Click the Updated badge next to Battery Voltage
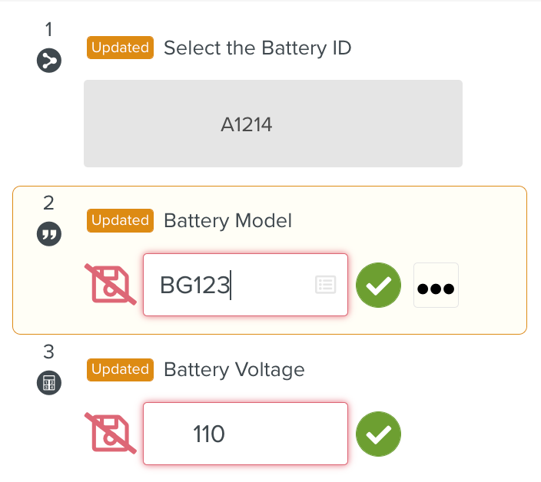This screenshot has width=541, height=482. [120, 370]
